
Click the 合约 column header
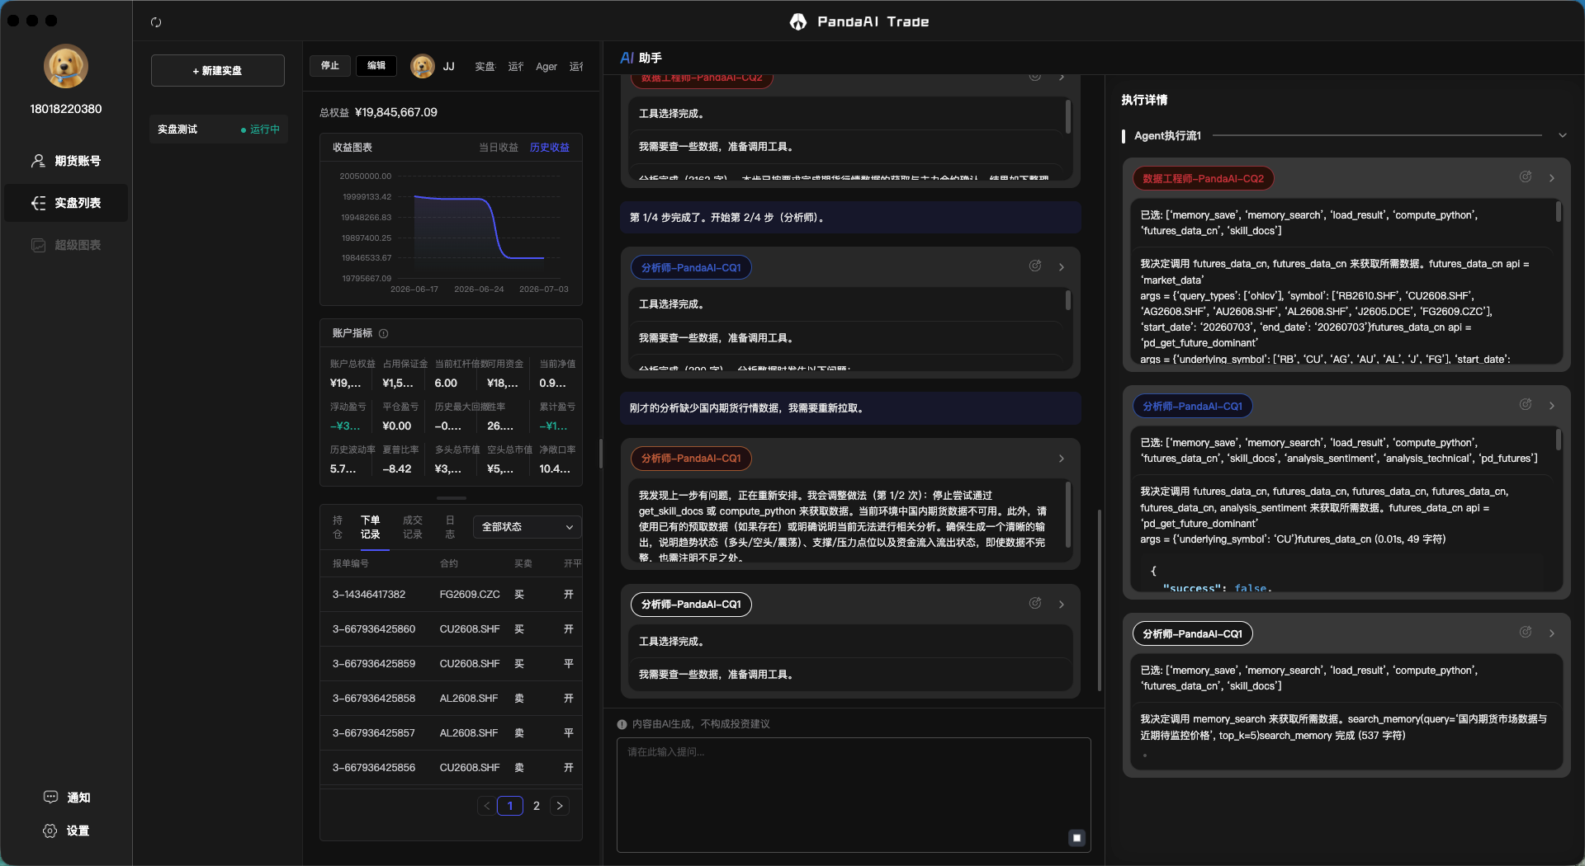click(x=449, y=563)
